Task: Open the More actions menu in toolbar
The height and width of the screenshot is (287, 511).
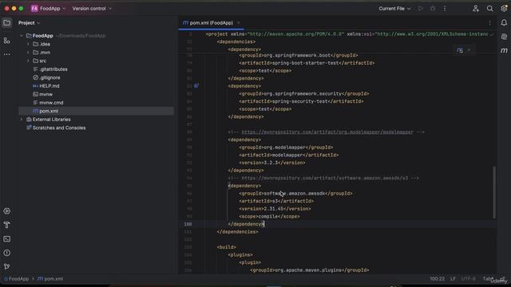Action: 445,9
